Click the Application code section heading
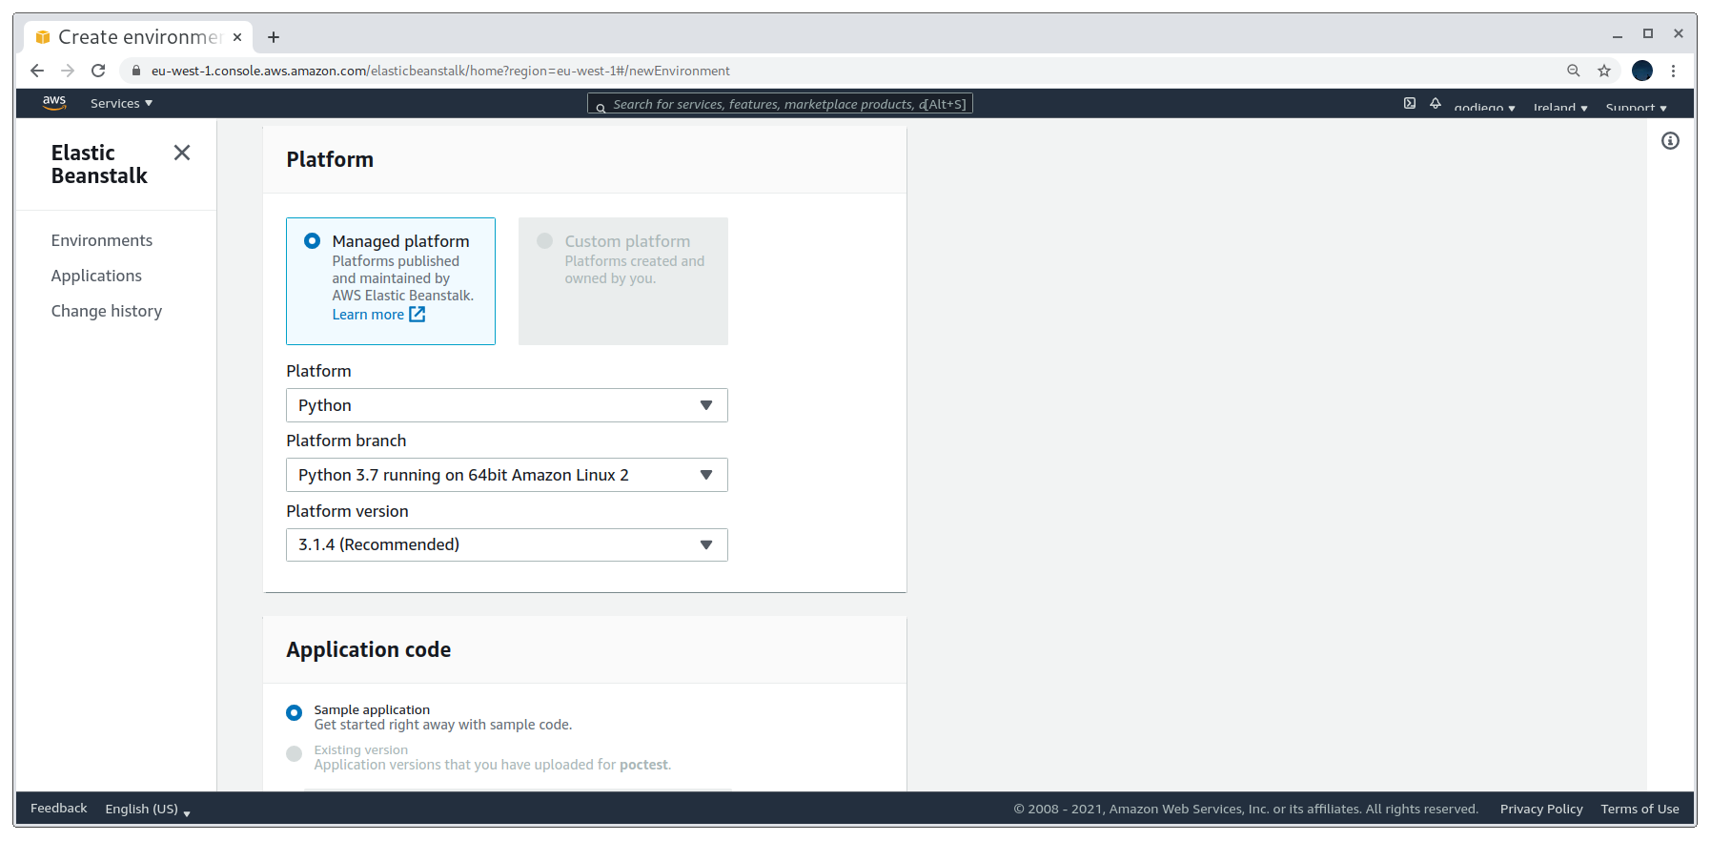1711x841 pixels. tap(368, 649)
